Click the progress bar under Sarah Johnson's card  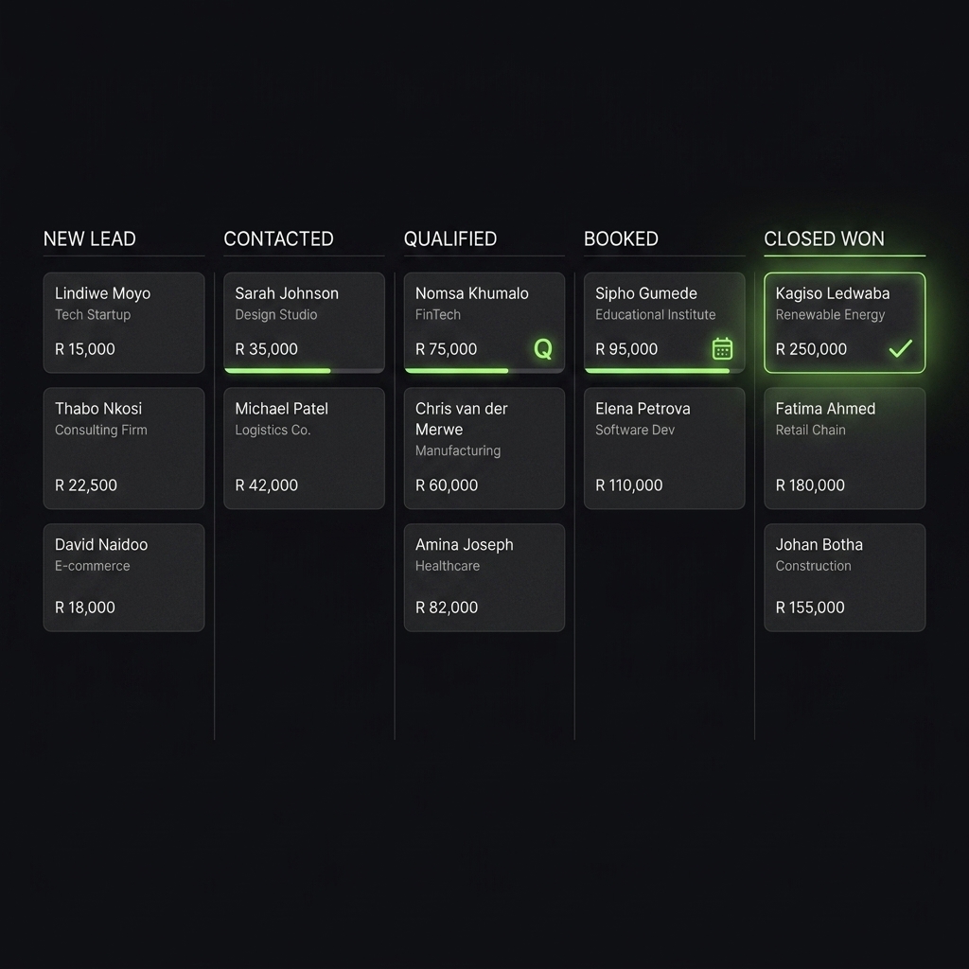277,372
